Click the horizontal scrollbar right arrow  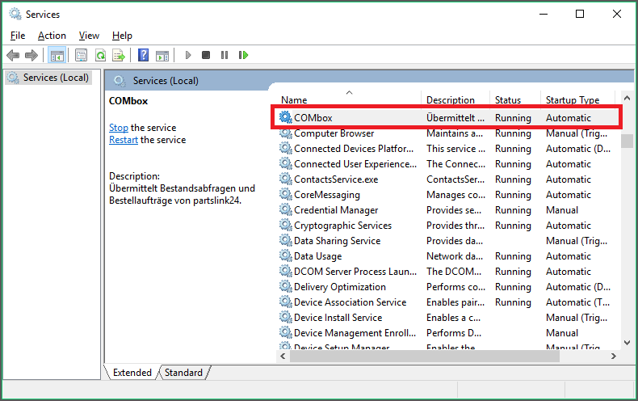point(612,356)
